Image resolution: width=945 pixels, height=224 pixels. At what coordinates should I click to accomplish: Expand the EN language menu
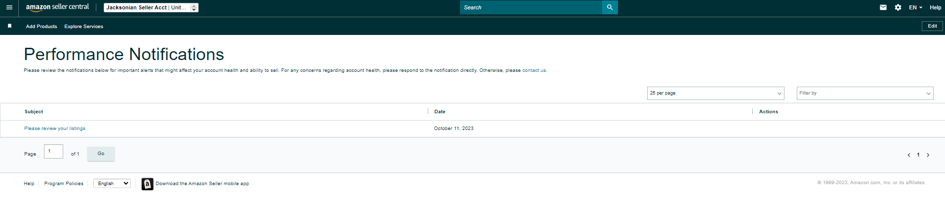(x=915, y=7)
